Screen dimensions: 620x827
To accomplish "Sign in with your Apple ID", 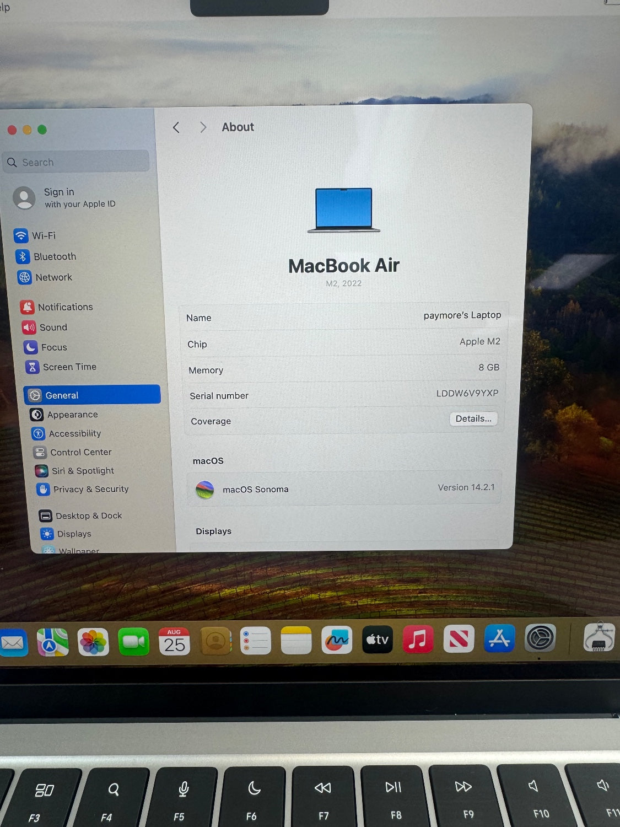I will 79,197.
